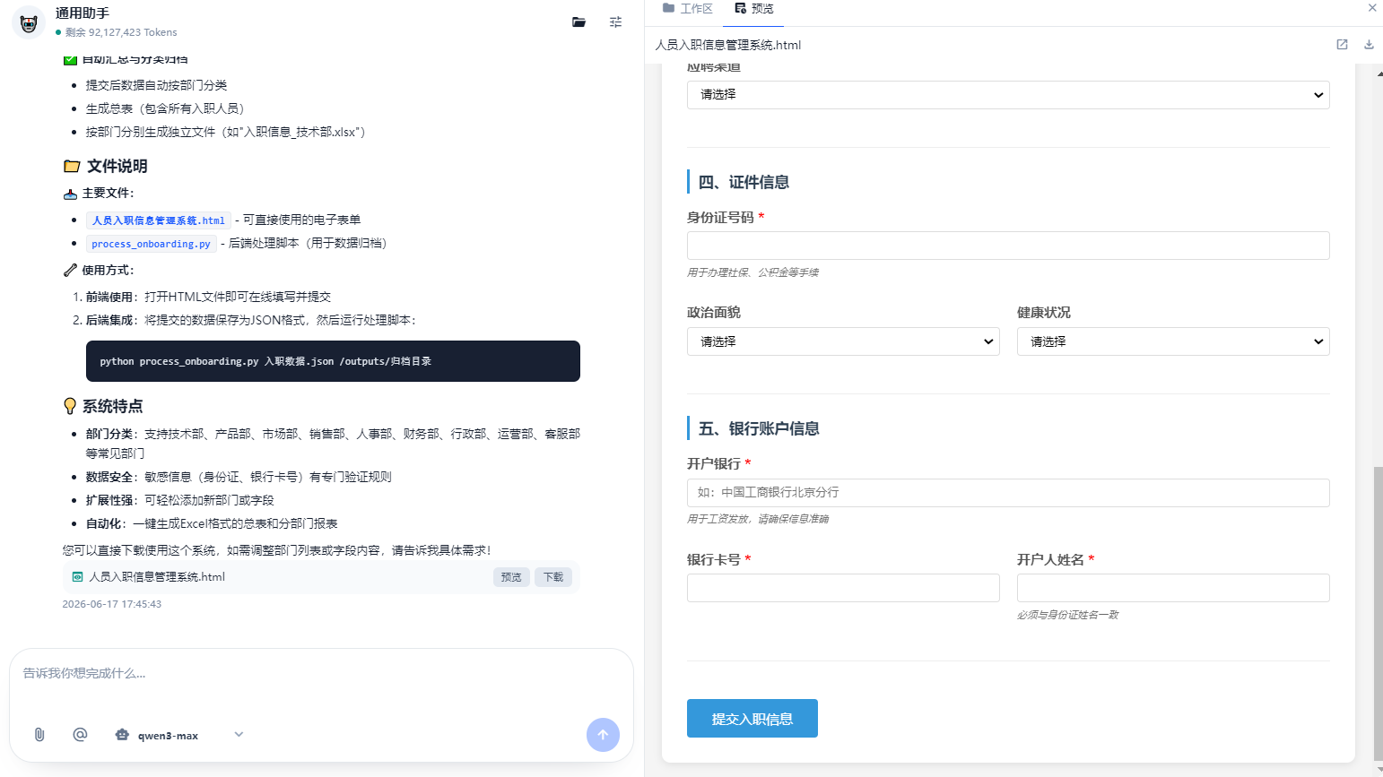The image size is (1383, 777).
Task: Click the 预览 button beside file attachment
Action: pyautogui.click(x=511, y=577)
